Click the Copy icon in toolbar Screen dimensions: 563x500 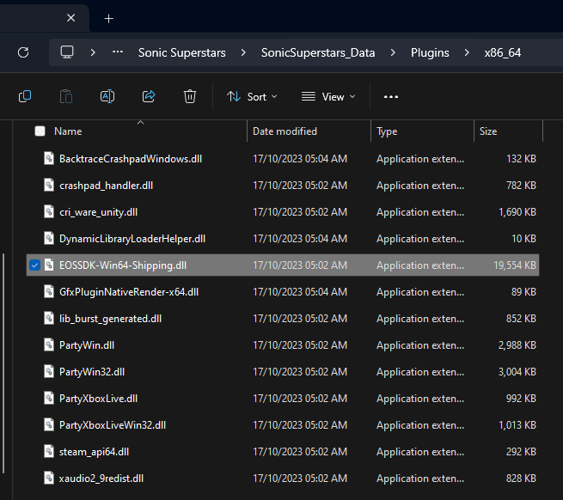25,96
